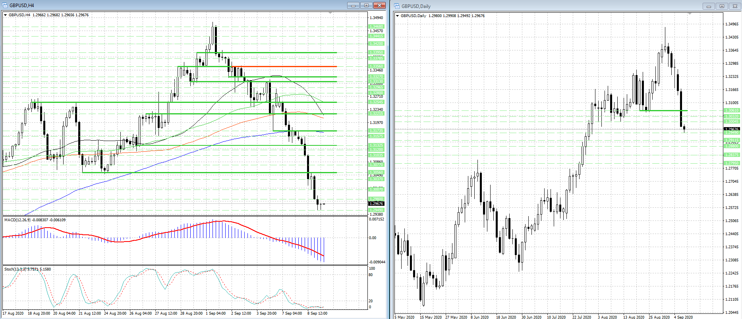The width and height of the screenshot is (742, 319).
Task: Minimize the GBPUSD,Daily chart window
Action: point(708,6)
